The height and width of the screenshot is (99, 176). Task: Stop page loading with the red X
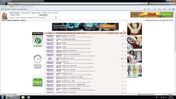point(147,4)
